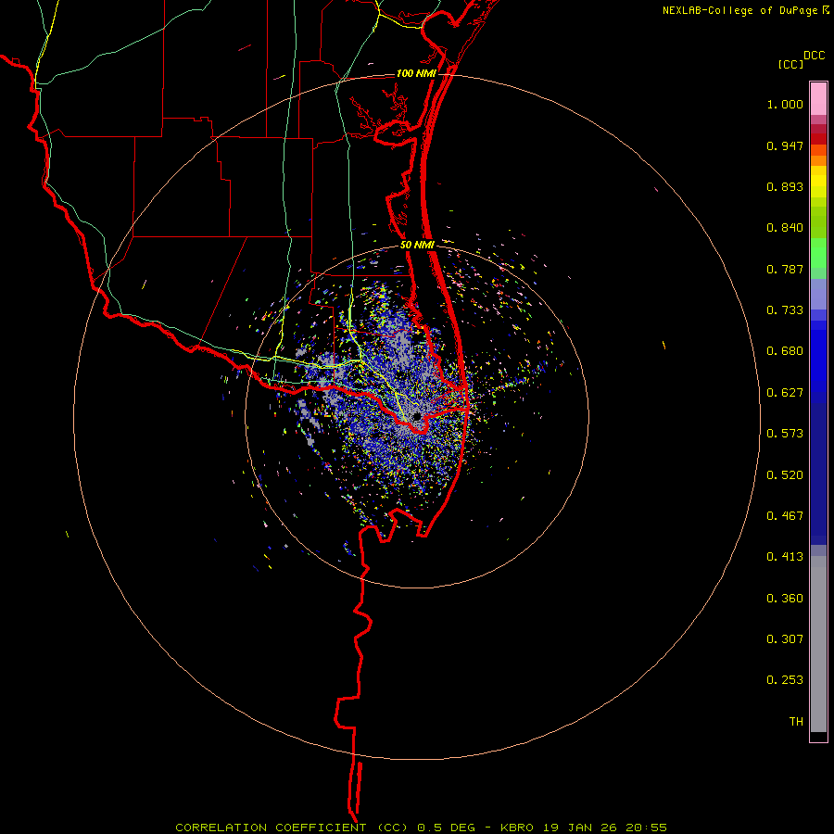Click the TH threshold label
Viewport: 834px width, 834px height.
tap(796, 722)
